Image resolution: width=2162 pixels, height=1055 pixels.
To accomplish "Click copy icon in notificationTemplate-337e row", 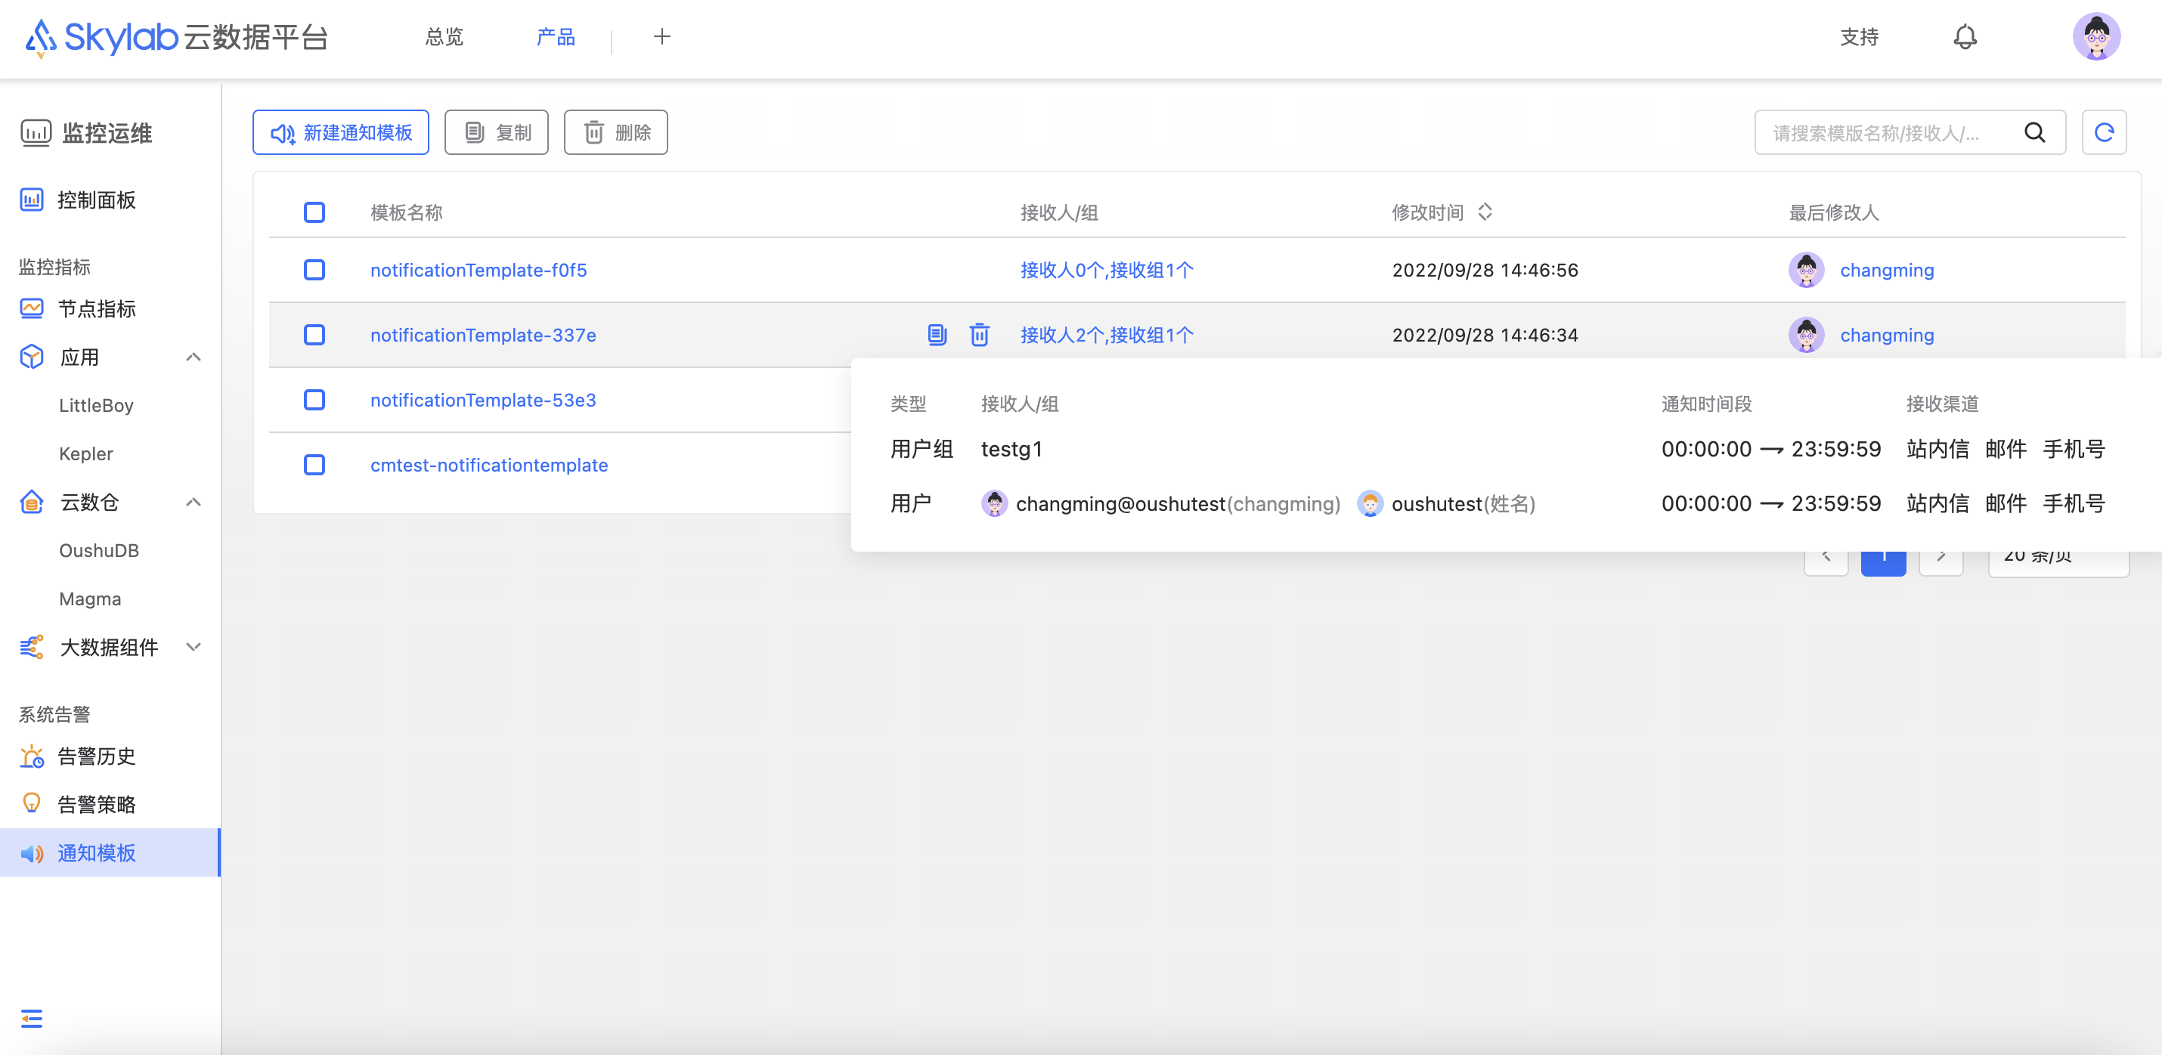I will click(x=937, y=335).
